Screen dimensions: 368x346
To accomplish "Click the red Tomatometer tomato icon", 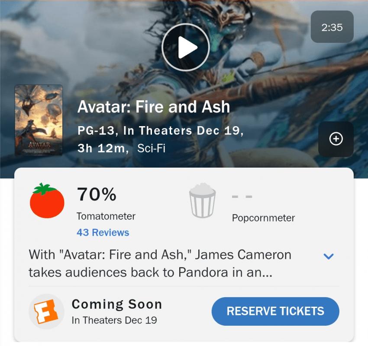I will (x=47, y=200).
